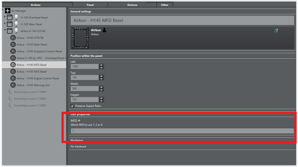Viewport: 298px width, 167px height.
Task: Toggle Preserve Aspect Ratio checkbox
Action: click(x=72, y=106)
